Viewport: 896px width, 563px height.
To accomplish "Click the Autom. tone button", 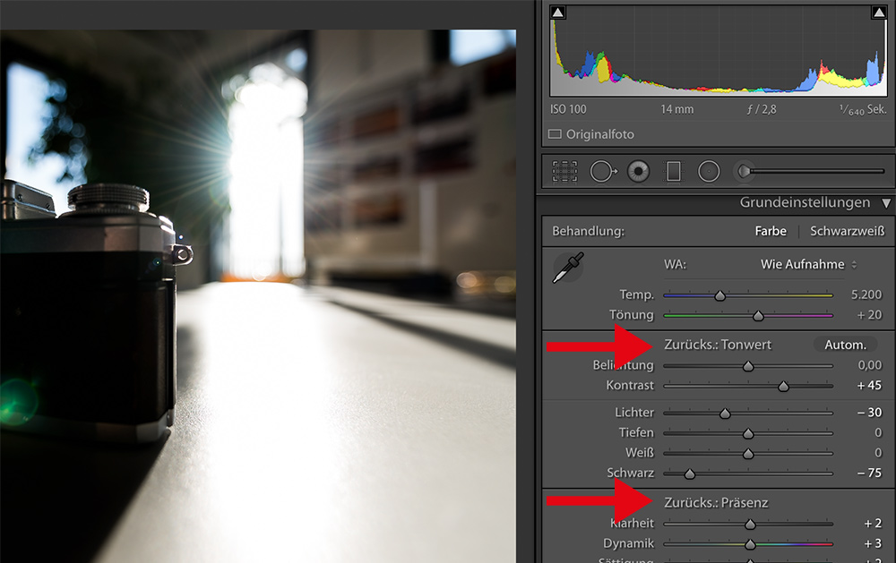I will click(x=845, y=345).
